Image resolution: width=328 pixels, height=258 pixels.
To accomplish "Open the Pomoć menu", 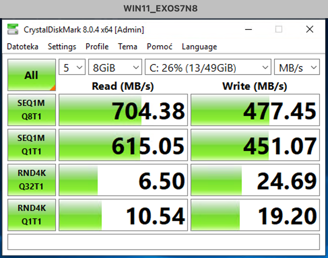I will coord(160,46).
